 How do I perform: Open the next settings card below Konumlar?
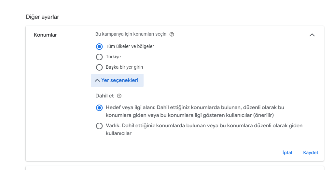coord(175,168)
